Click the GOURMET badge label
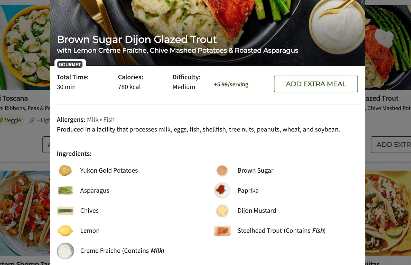Image resolution: width=411 pixels, height=265 pixels. pyautogui.click(x=70, y=65)
